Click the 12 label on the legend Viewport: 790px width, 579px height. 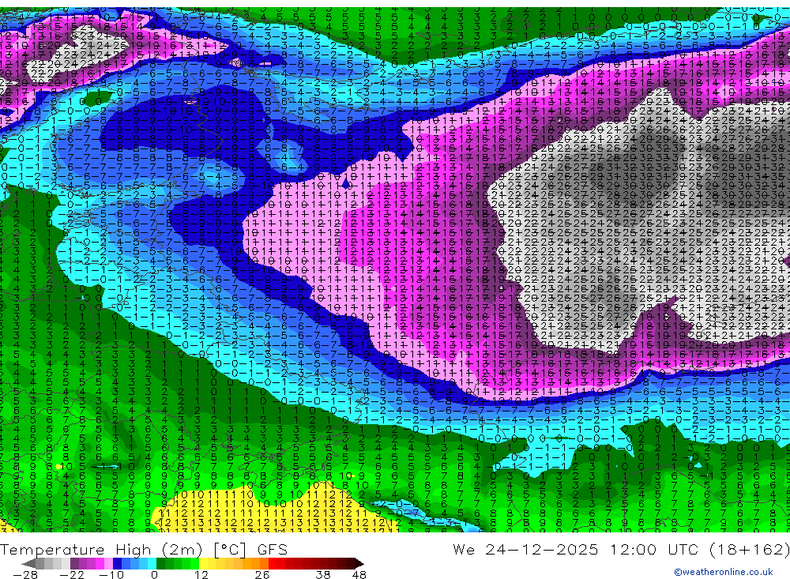[201, 575]
